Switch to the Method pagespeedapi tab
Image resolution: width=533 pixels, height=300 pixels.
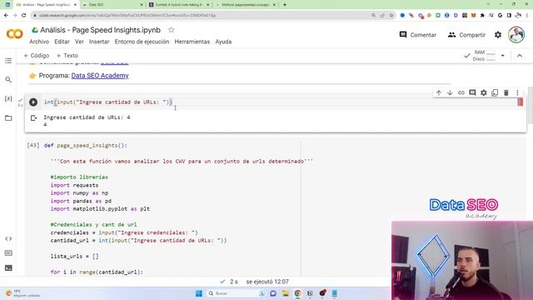[246, 5]
